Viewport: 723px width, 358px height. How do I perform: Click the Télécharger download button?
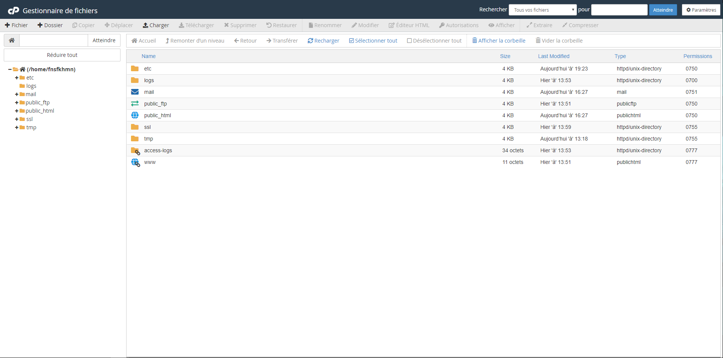point(196,25)
